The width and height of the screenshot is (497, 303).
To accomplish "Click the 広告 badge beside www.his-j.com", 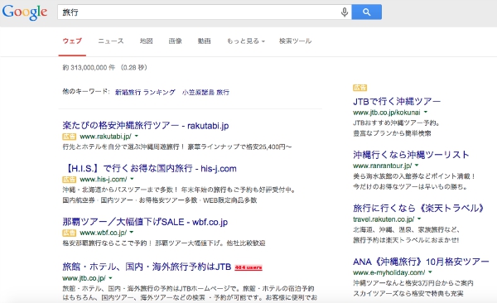I will click(69, 180).
